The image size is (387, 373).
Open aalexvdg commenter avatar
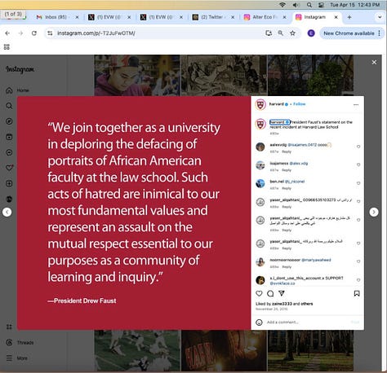[260, 147]
